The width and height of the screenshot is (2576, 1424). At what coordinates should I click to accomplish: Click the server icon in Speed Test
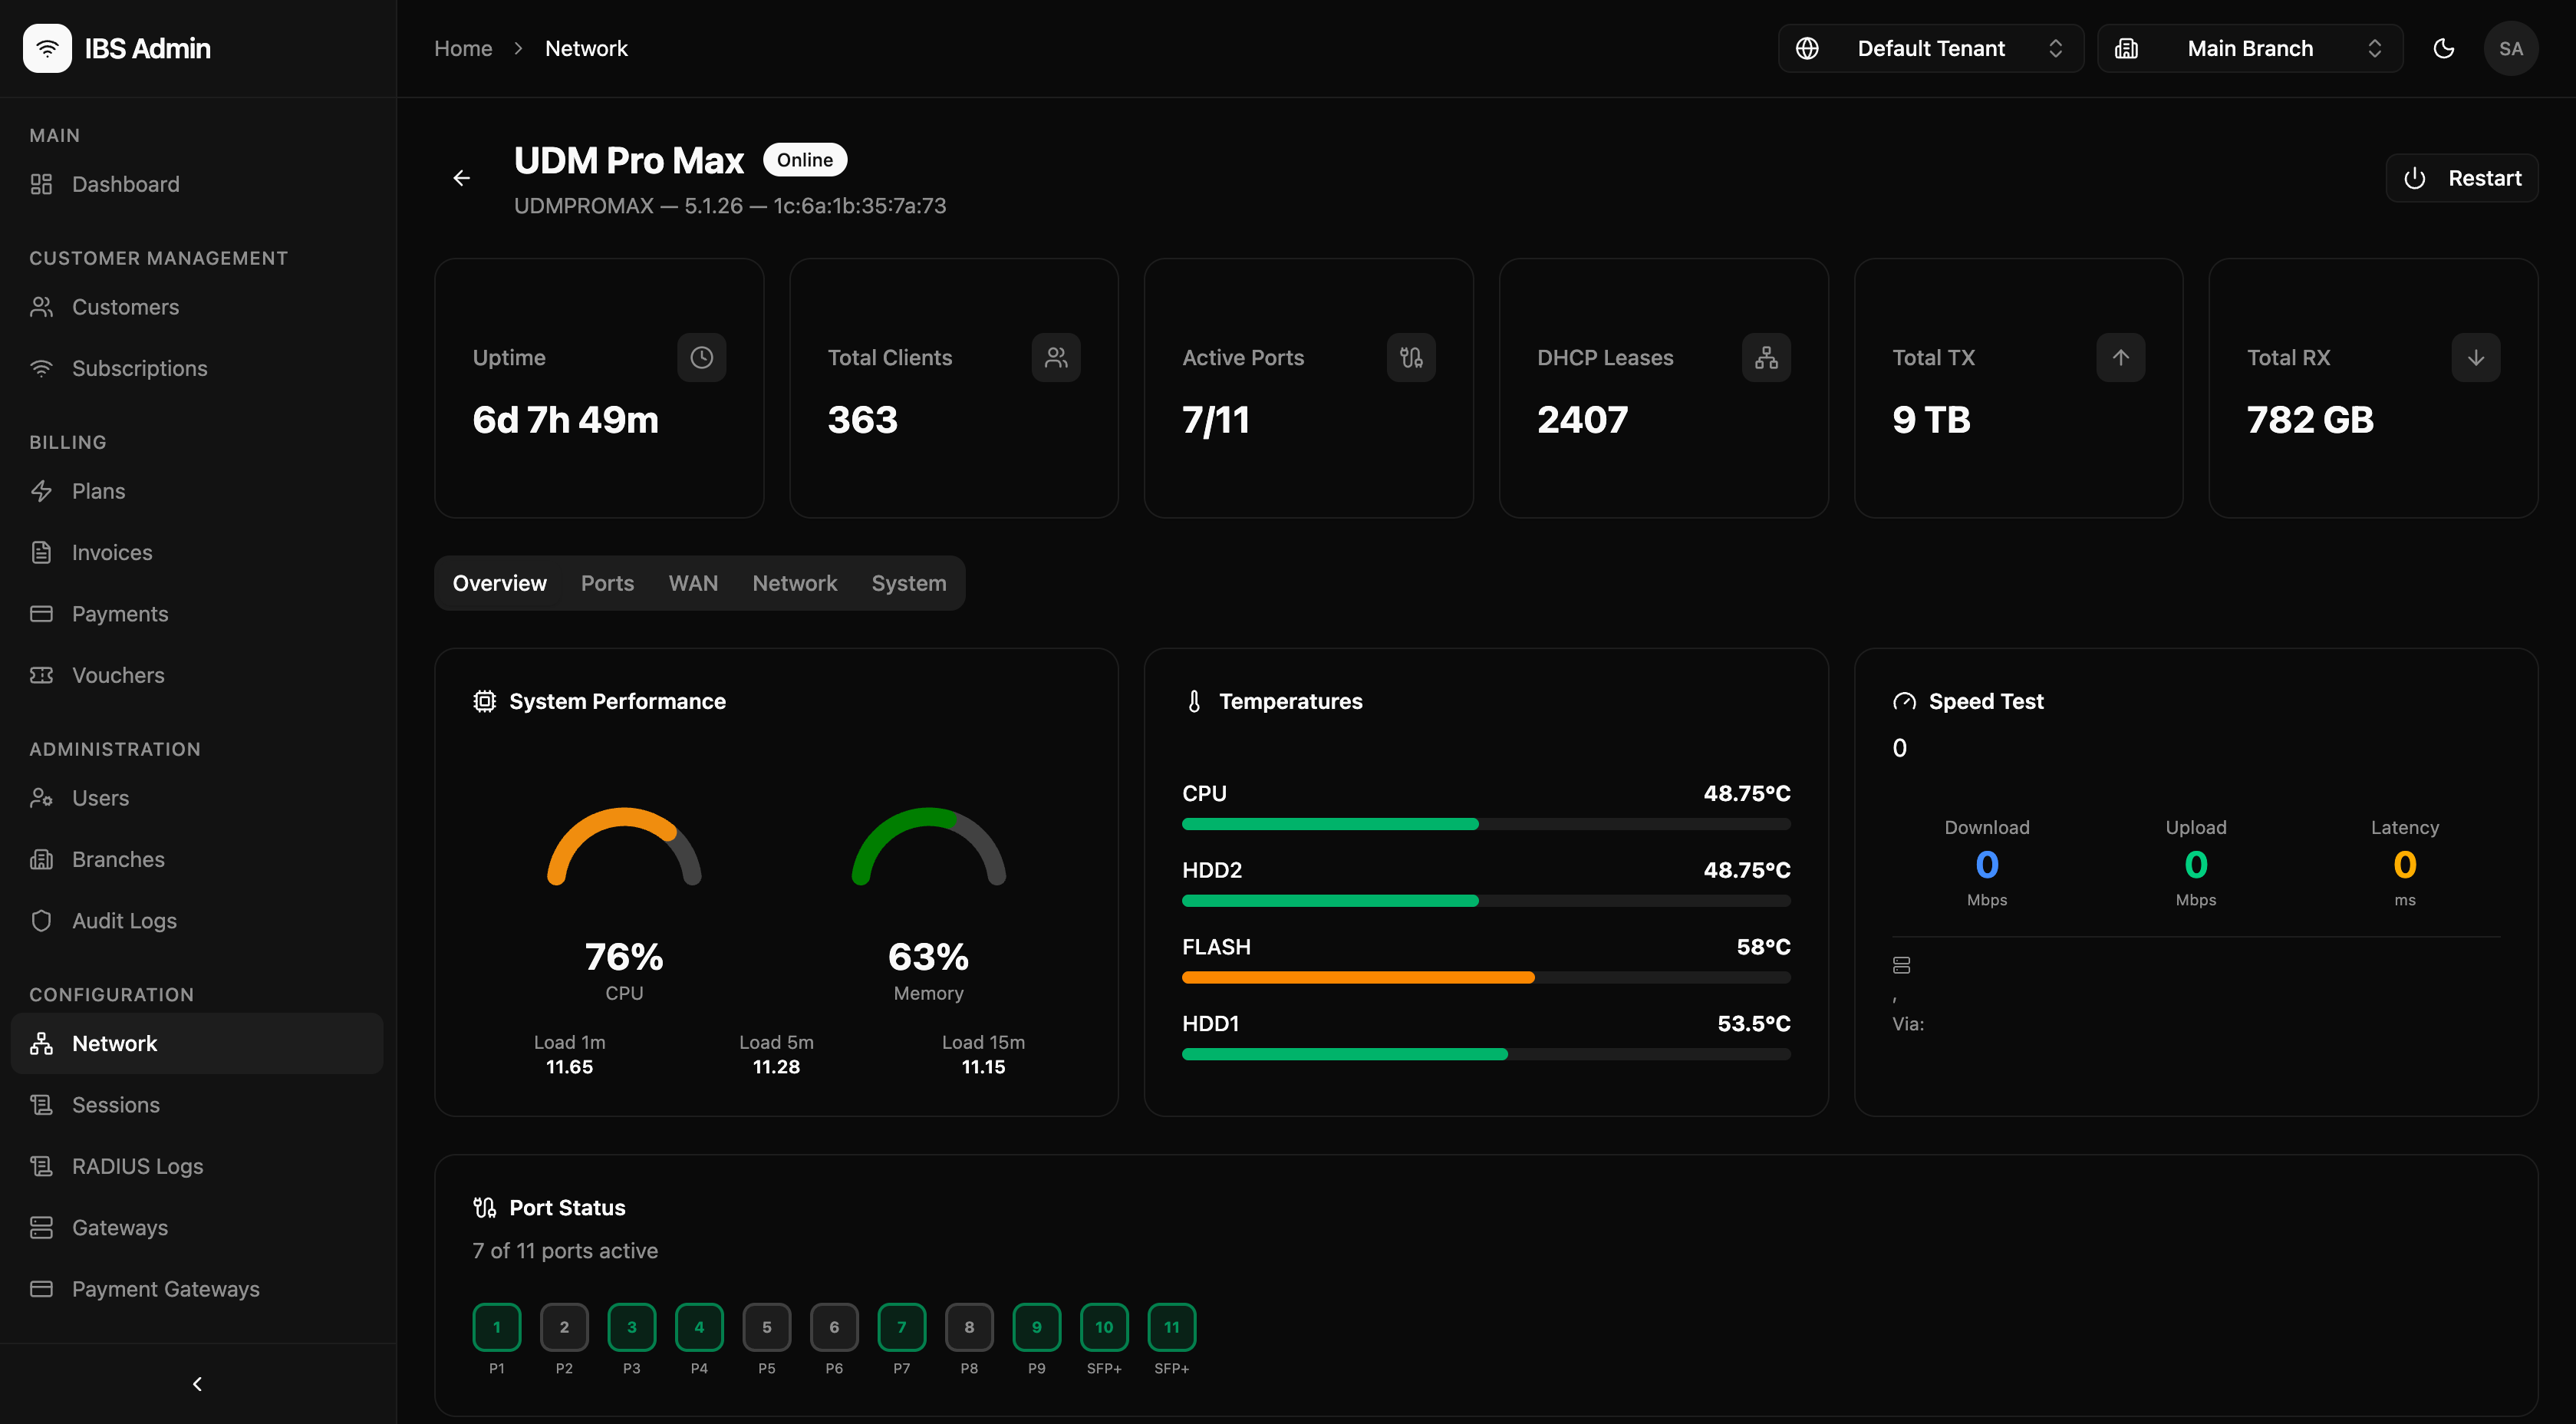tap(1901, 965)
